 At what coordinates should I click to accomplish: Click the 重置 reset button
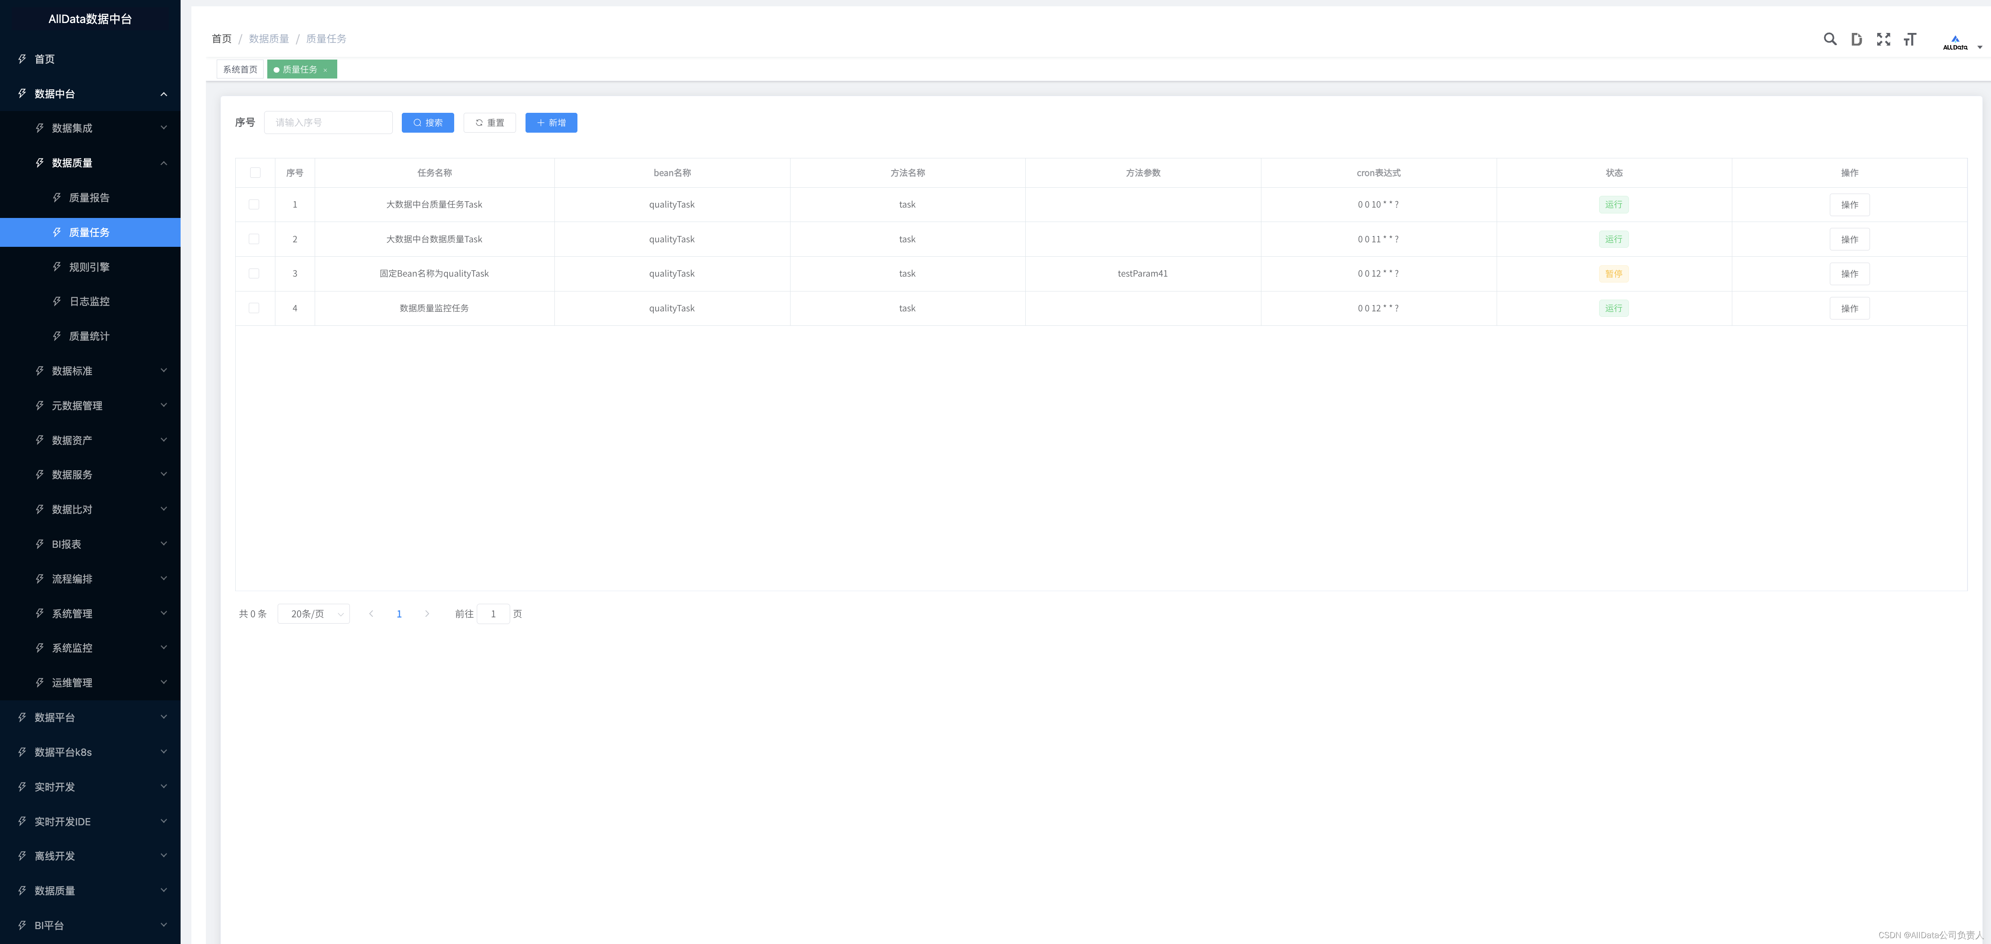[x=489, y=123]
